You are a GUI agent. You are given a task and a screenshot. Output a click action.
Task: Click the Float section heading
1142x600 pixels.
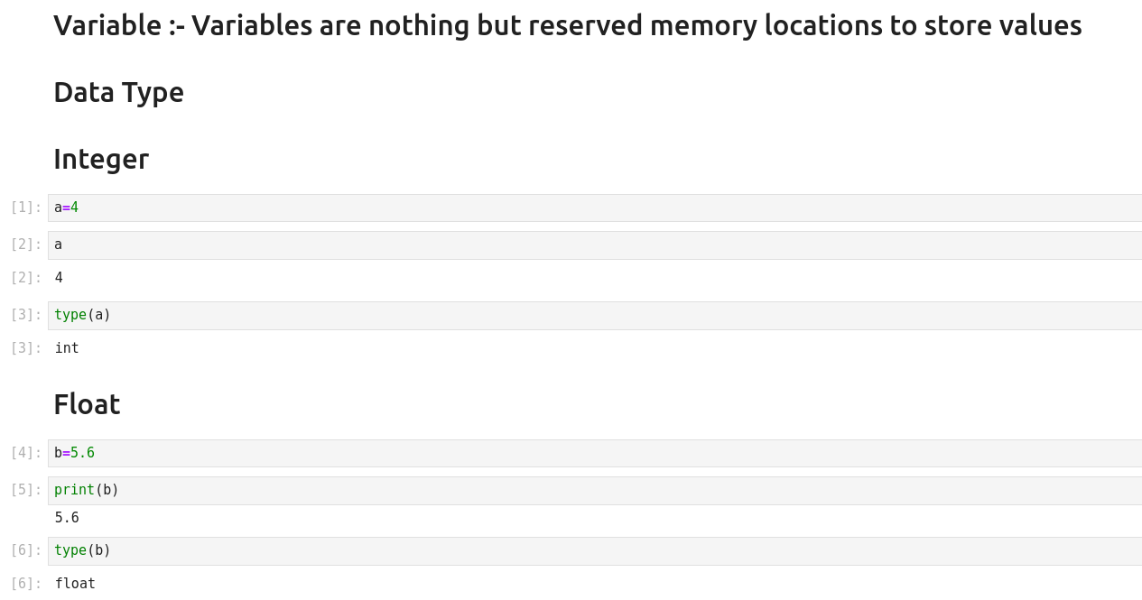pyautogui.click(x=87, y=404)
